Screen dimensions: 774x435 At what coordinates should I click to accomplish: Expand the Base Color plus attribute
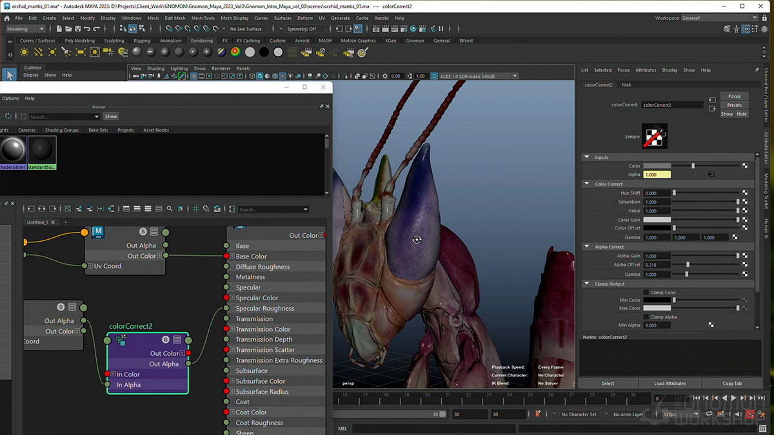[232, 256]
